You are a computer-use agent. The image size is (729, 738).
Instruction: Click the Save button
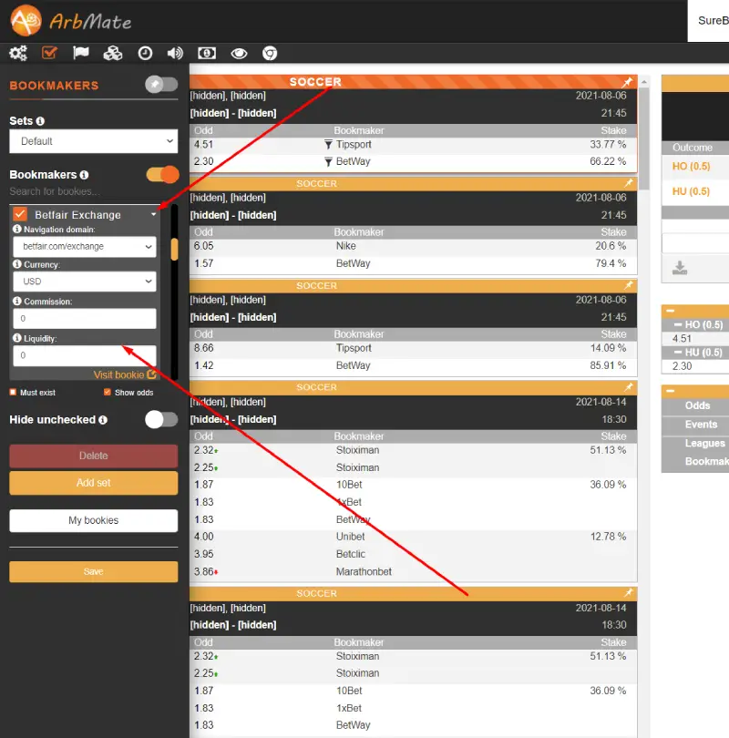tap(93, 571)
